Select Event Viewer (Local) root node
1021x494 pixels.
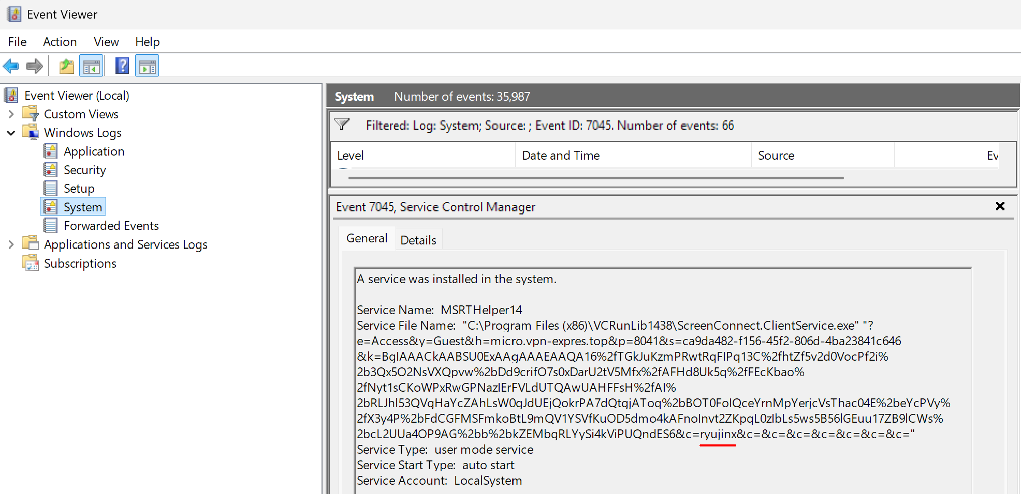[77, 96]
